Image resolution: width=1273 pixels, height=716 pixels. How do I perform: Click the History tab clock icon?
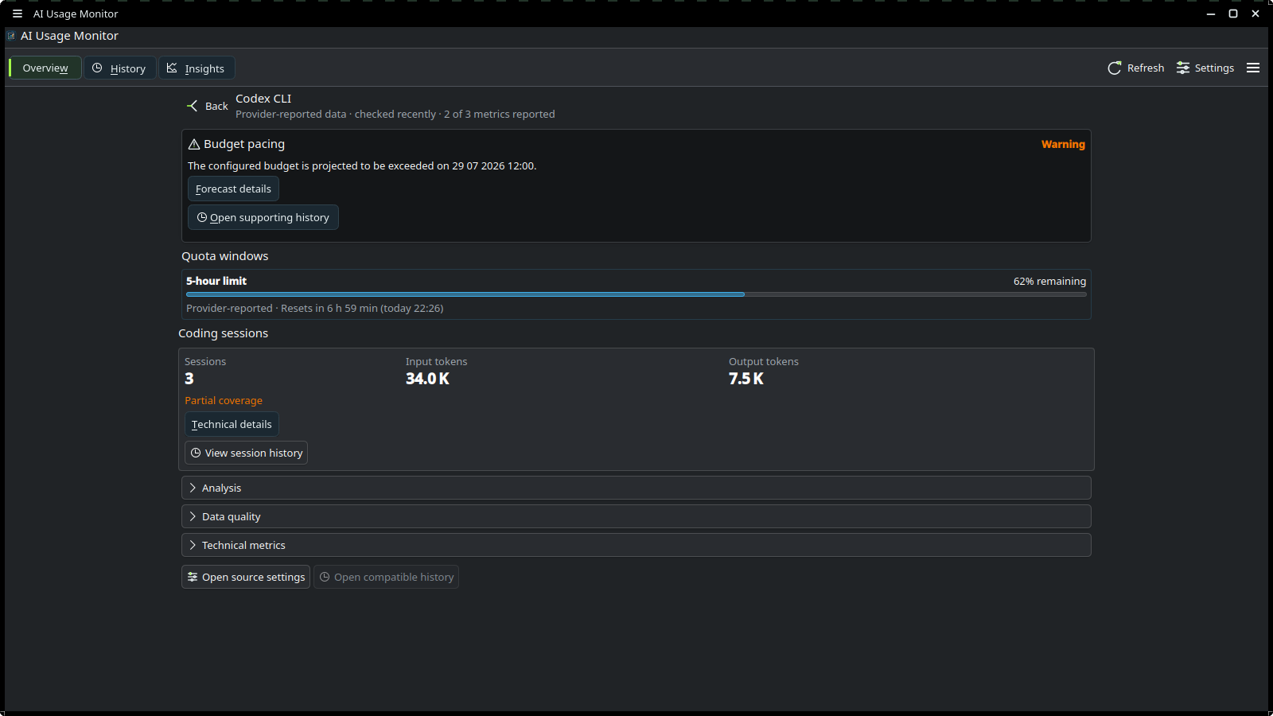tap(97, 68)
